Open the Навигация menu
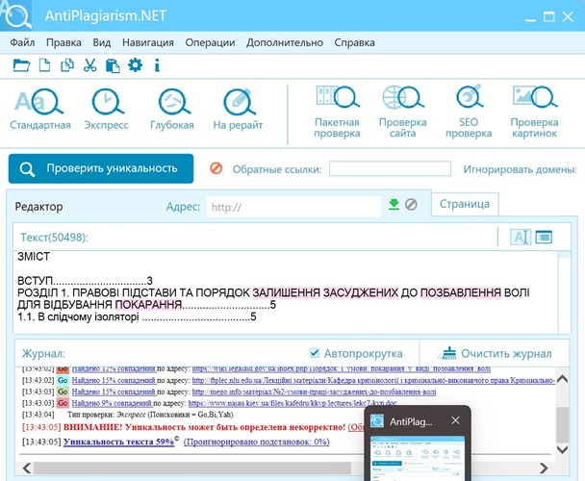This screenshot has height=481, width=585. [x=148, y=42]
